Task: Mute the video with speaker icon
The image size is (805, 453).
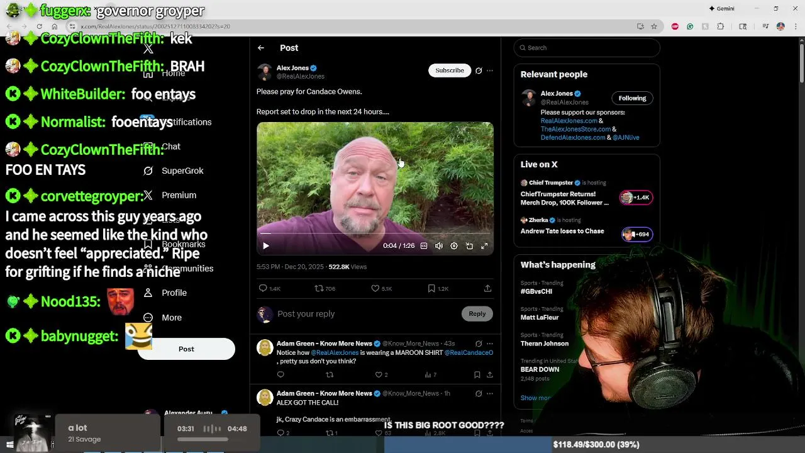Action: (x=439, y=246)
